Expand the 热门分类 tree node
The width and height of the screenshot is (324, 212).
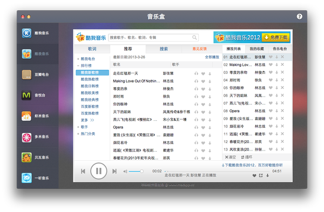point(78,134)
